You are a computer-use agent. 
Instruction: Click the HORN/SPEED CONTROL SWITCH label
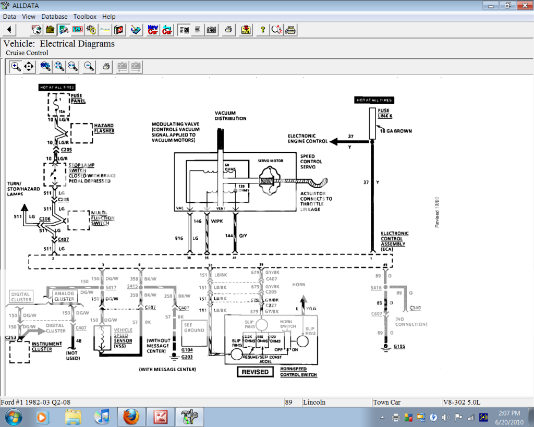298,372
